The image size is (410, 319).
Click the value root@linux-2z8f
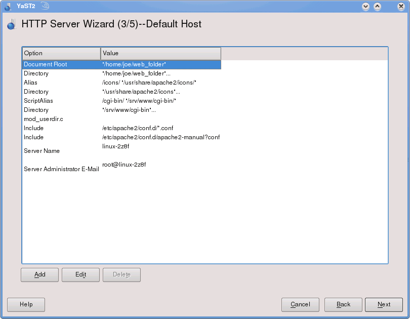124,165
